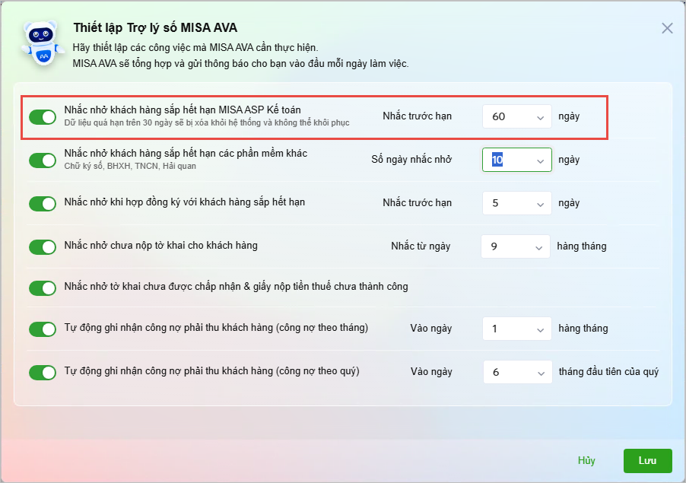The height and width of the screenshot is (483, 686).
Task: Open the 60 days dropdown
Action: click(x=516, y=116)
